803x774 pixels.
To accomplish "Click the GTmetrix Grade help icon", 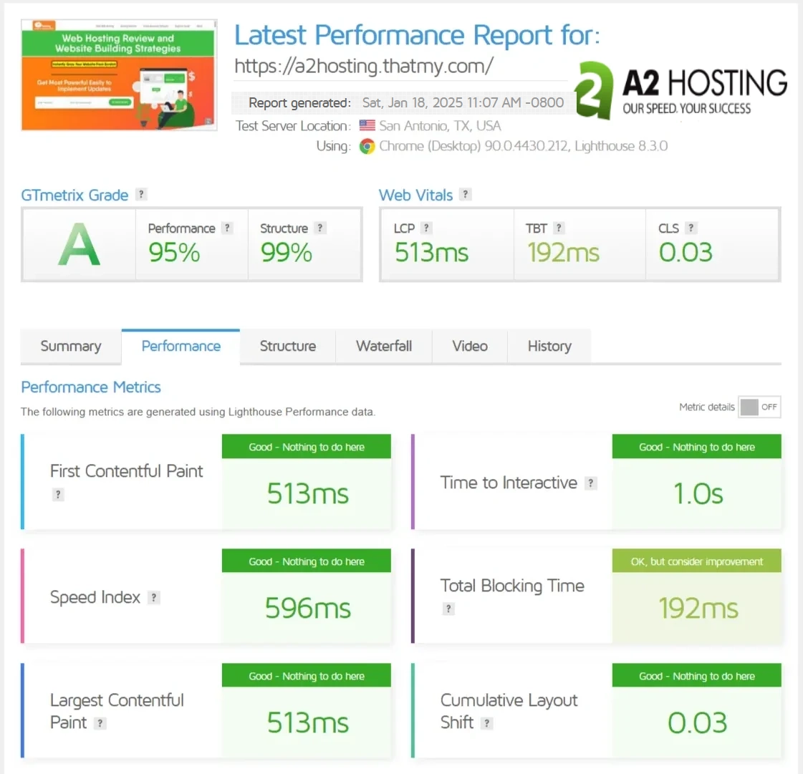I will tap(141, 194).
